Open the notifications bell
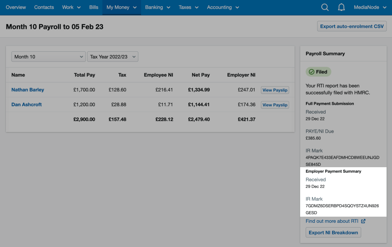 (341, 7)
